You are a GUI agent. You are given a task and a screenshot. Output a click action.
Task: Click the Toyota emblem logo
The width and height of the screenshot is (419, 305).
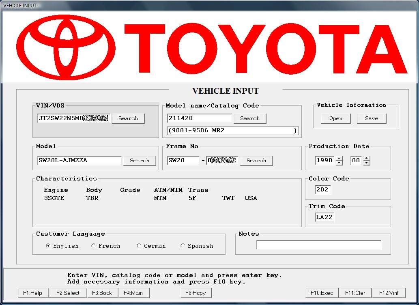click(x=66, y=47)
